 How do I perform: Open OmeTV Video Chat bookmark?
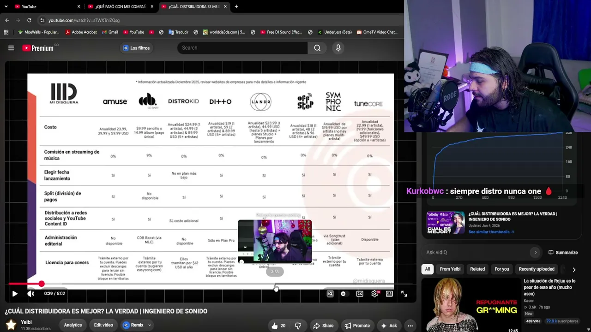(x=377, y=32)
